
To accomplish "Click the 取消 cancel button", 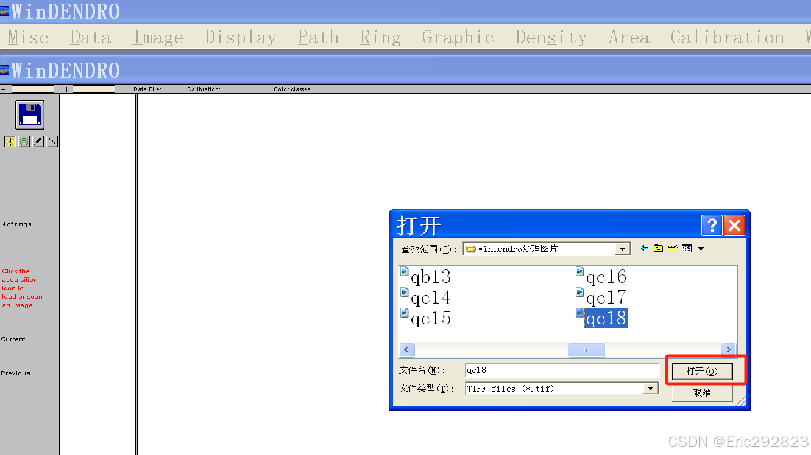I will 702,393.
